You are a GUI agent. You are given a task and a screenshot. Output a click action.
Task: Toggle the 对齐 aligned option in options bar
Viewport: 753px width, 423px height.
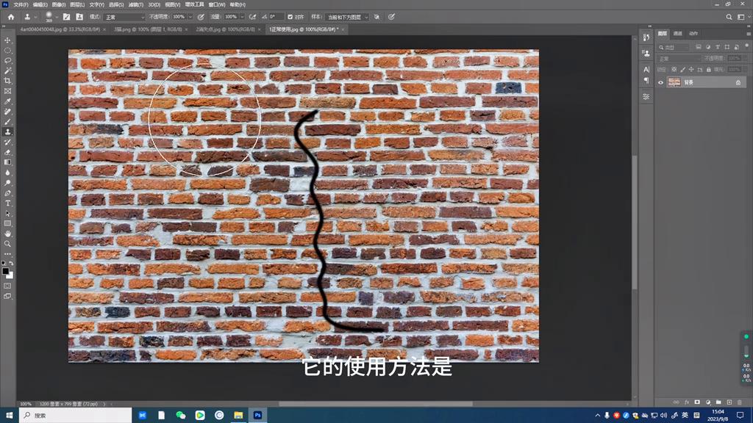[291, 17]
